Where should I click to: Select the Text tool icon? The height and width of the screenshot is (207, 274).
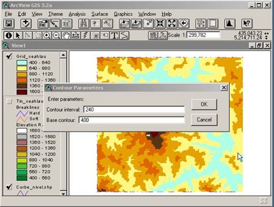tap(114, 36)
